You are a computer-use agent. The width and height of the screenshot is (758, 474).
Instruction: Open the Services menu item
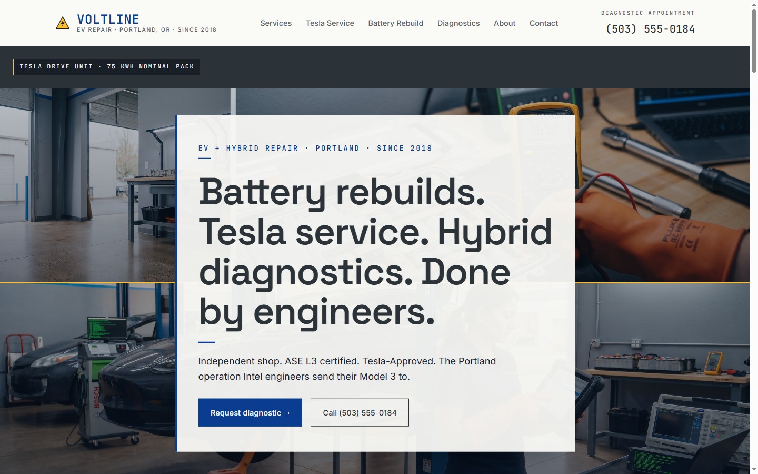276,23
